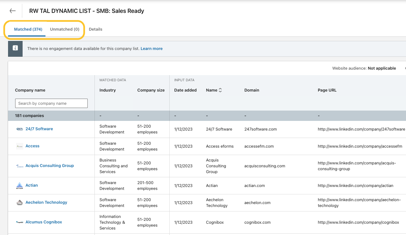Open the 24/7 Software company link
Screen dimensions: 406x235
39,129
